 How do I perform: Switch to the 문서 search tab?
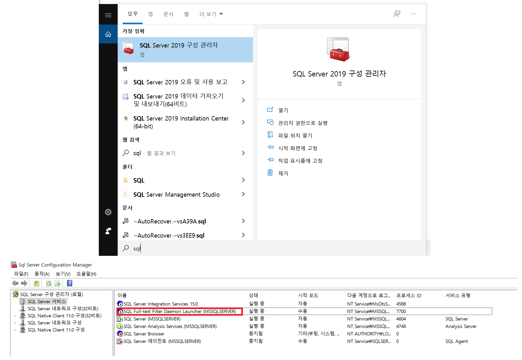pyautogui.click(x=168, y=14)
